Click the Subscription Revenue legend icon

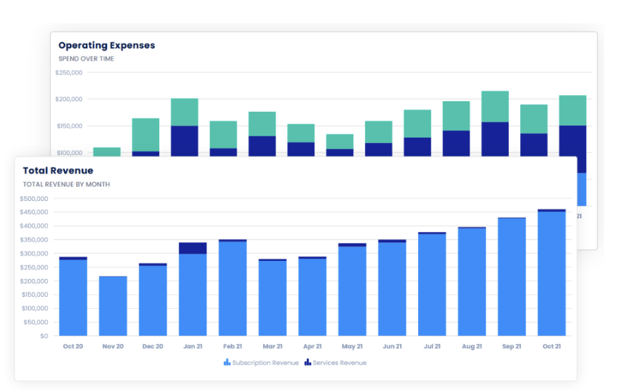(227, 362)
